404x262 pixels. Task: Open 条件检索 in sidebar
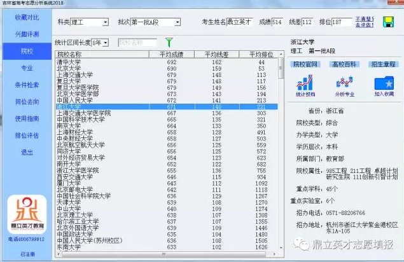pyautogui.click(x=27, y=85)
